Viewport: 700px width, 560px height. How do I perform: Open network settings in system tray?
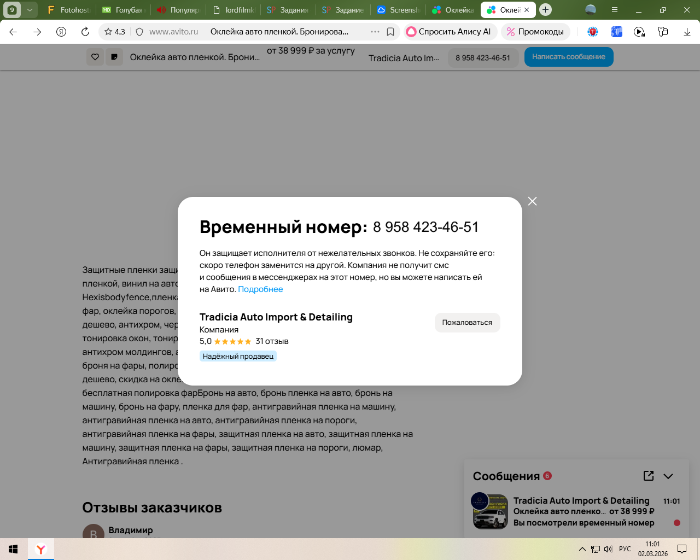point(596,549)
